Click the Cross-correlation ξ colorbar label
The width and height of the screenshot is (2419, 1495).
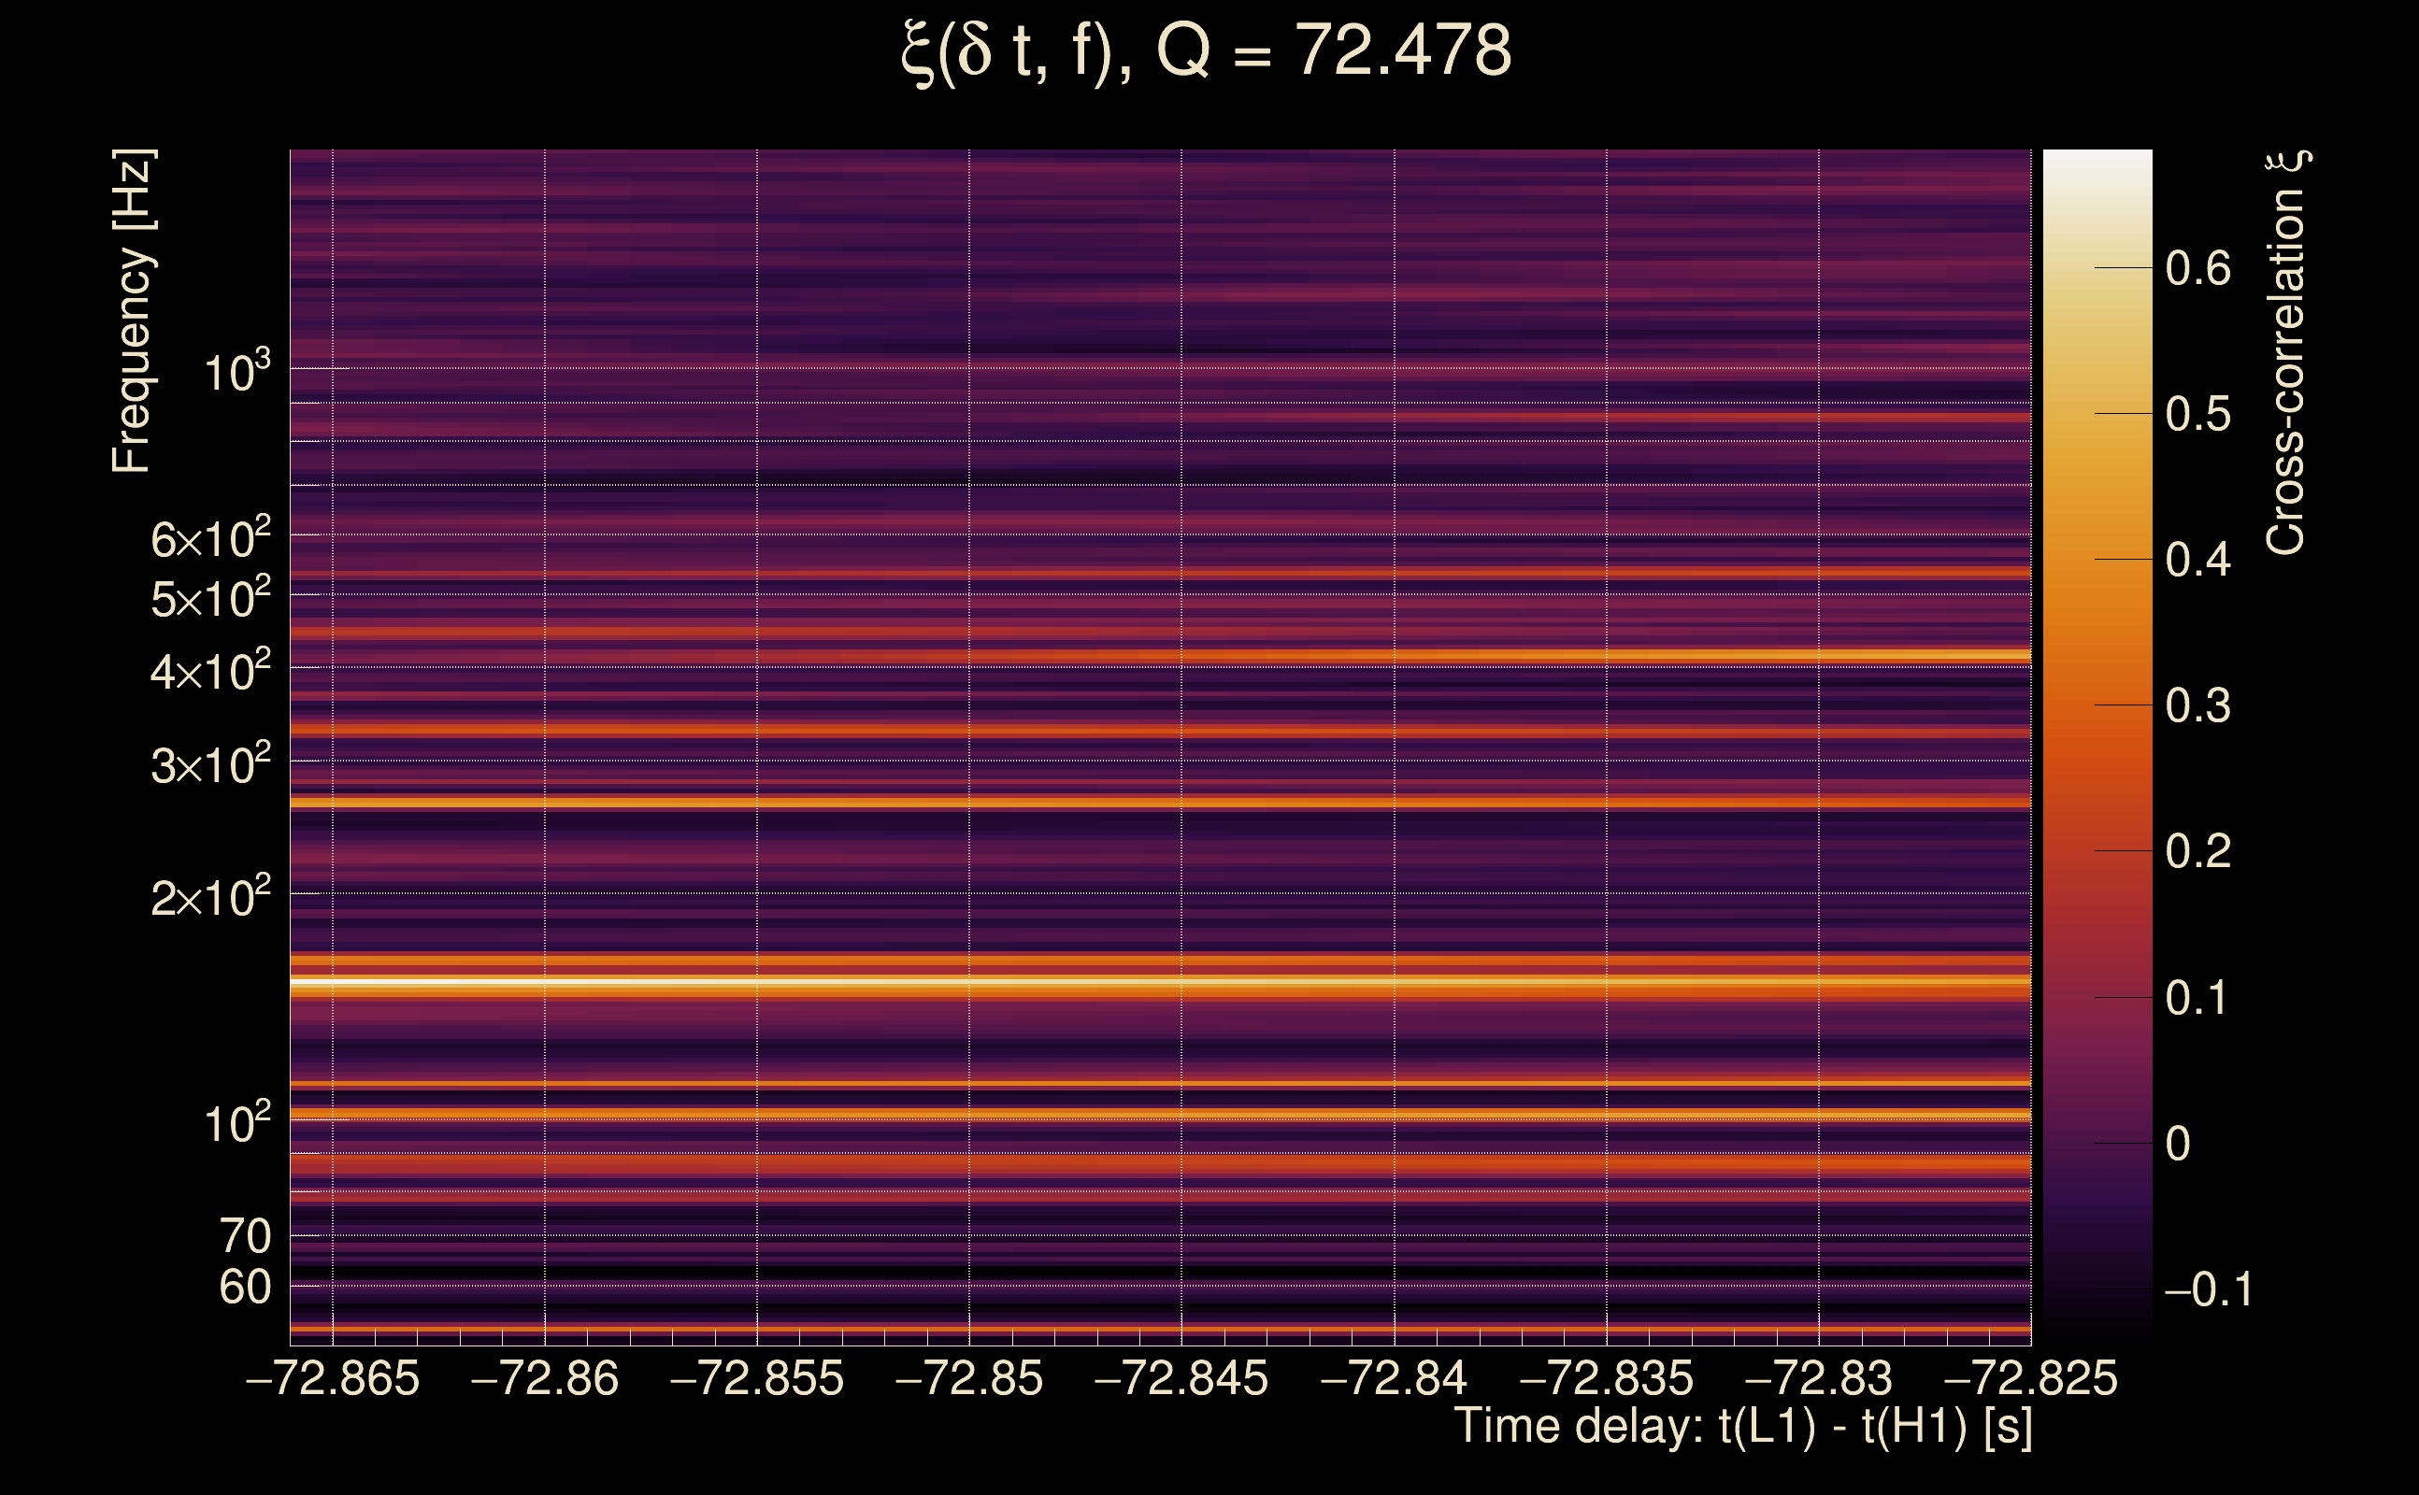pyautogui.click(x=2286, y=352)
